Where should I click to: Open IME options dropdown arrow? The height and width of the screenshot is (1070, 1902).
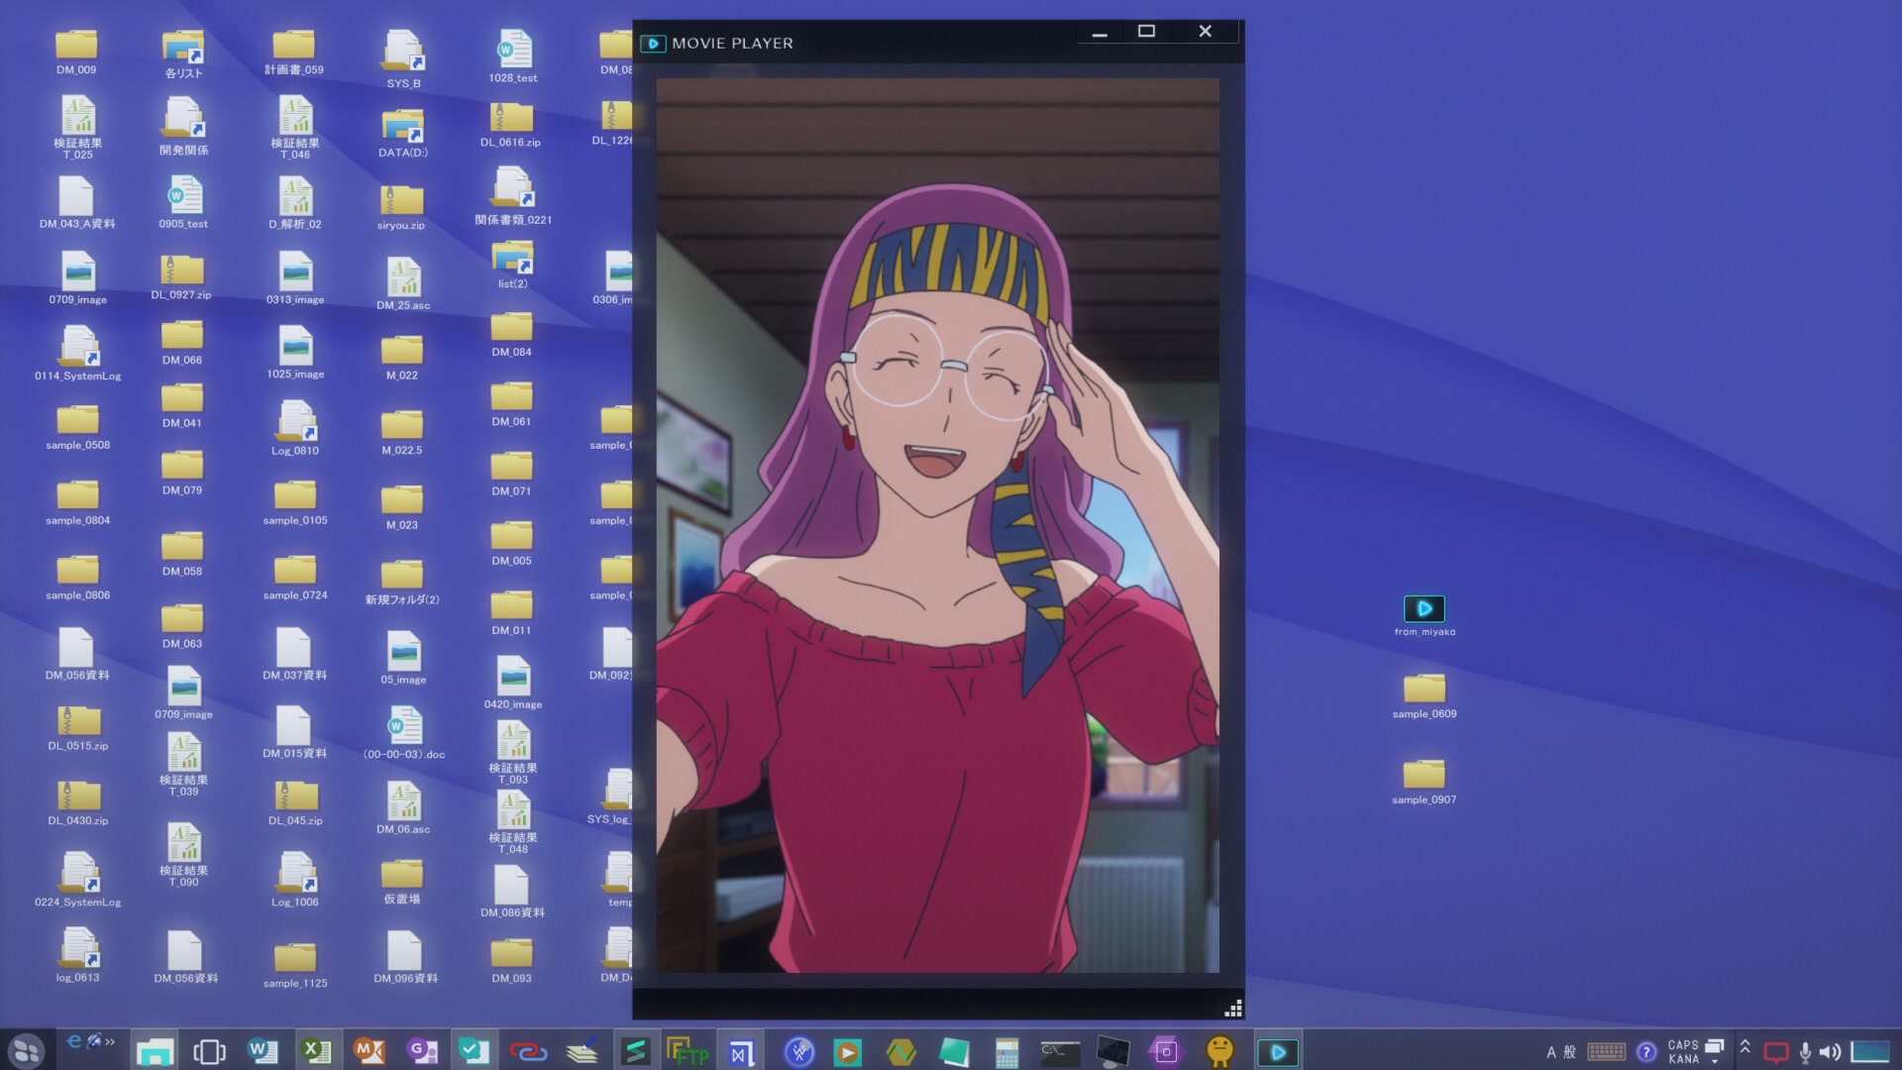pyautogui.click(x=1715, y=1061)
